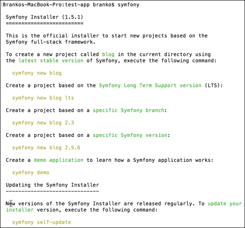This screenshot has height=228, width=245.
Task: Click the command 'symfony demo'
Action: 31,172
